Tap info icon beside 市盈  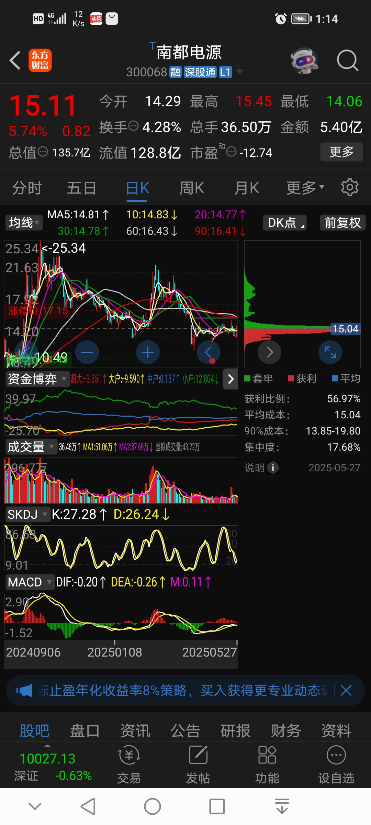[232, 151]
